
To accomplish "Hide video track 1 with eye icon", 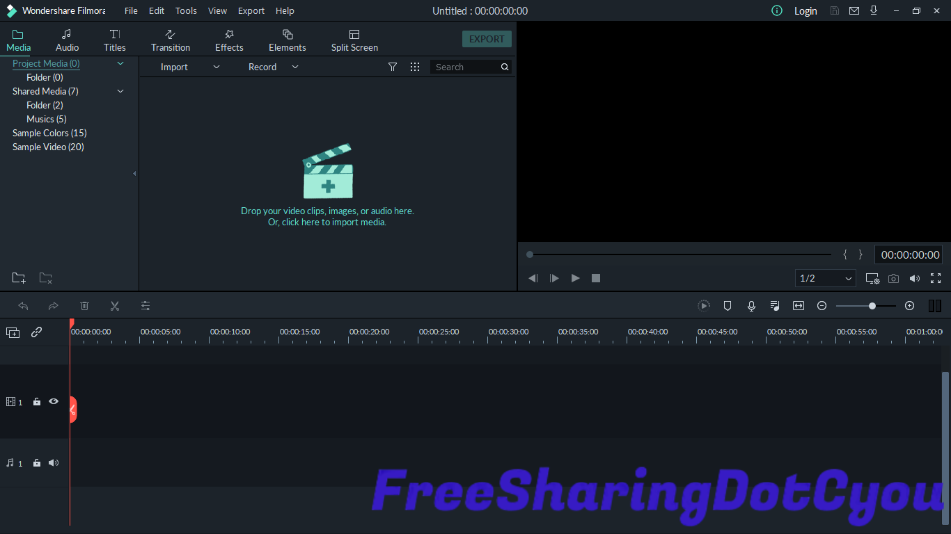I will 54,402.
